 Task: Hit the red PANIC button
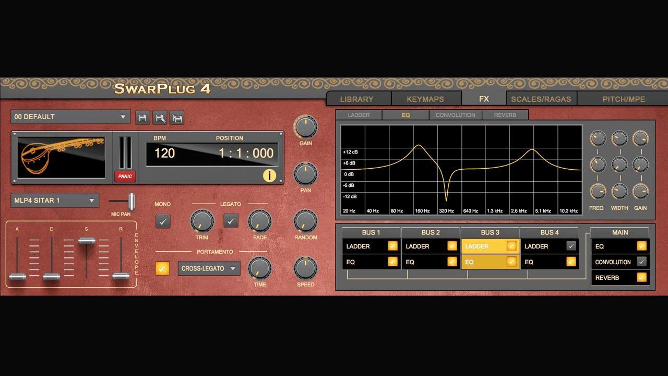pos(125,176)
